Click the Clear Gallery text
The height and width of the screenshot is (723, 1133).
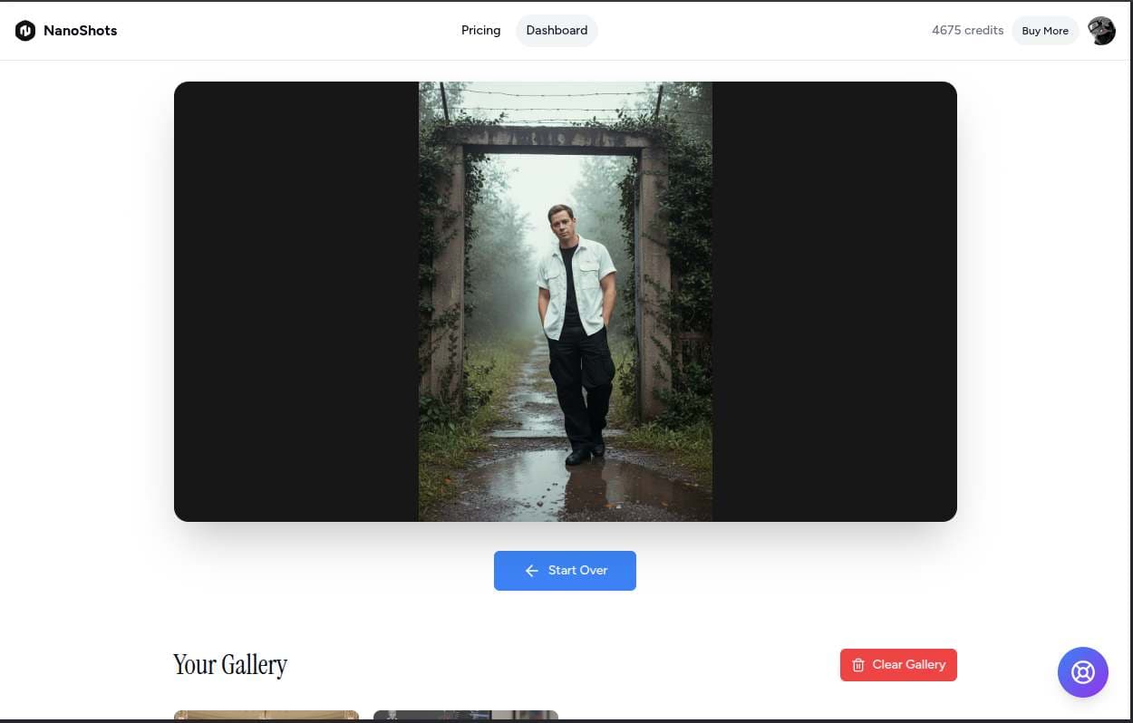pos(908,665)
